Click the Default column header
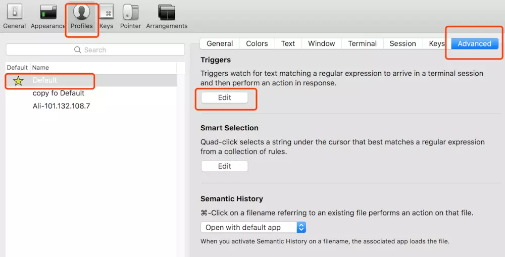 point(17,68)
